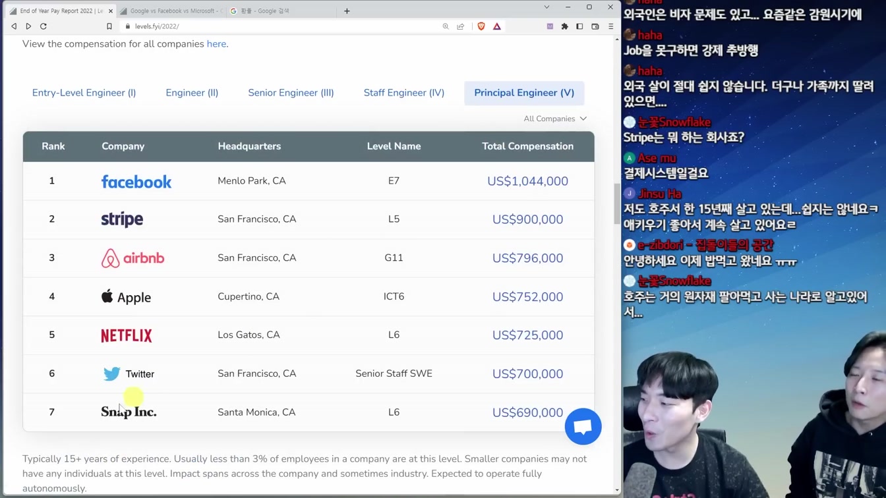Open the tab search chevron in the title bar

click(546, 7)
